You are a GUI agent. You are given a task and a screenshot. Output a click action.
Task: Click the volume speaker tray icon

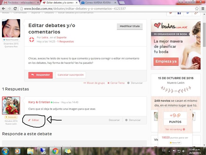(x=184, y=151)
